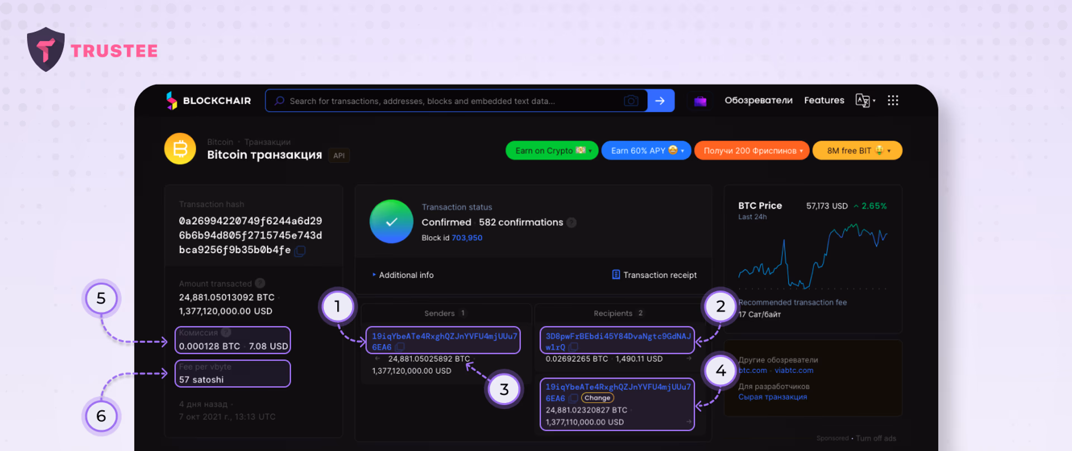1072x451 pixels.
Task: Click the BTC Price 24h chart
Action: (813, 256)
